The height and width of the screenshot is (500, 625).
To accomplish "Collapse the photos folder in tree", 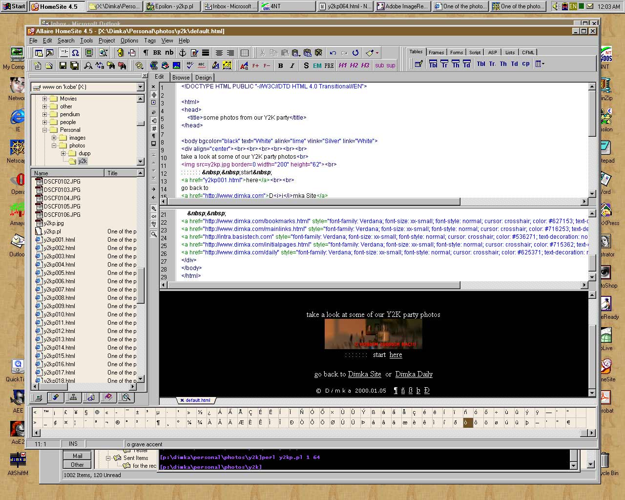I will click(x=54, y=146).
